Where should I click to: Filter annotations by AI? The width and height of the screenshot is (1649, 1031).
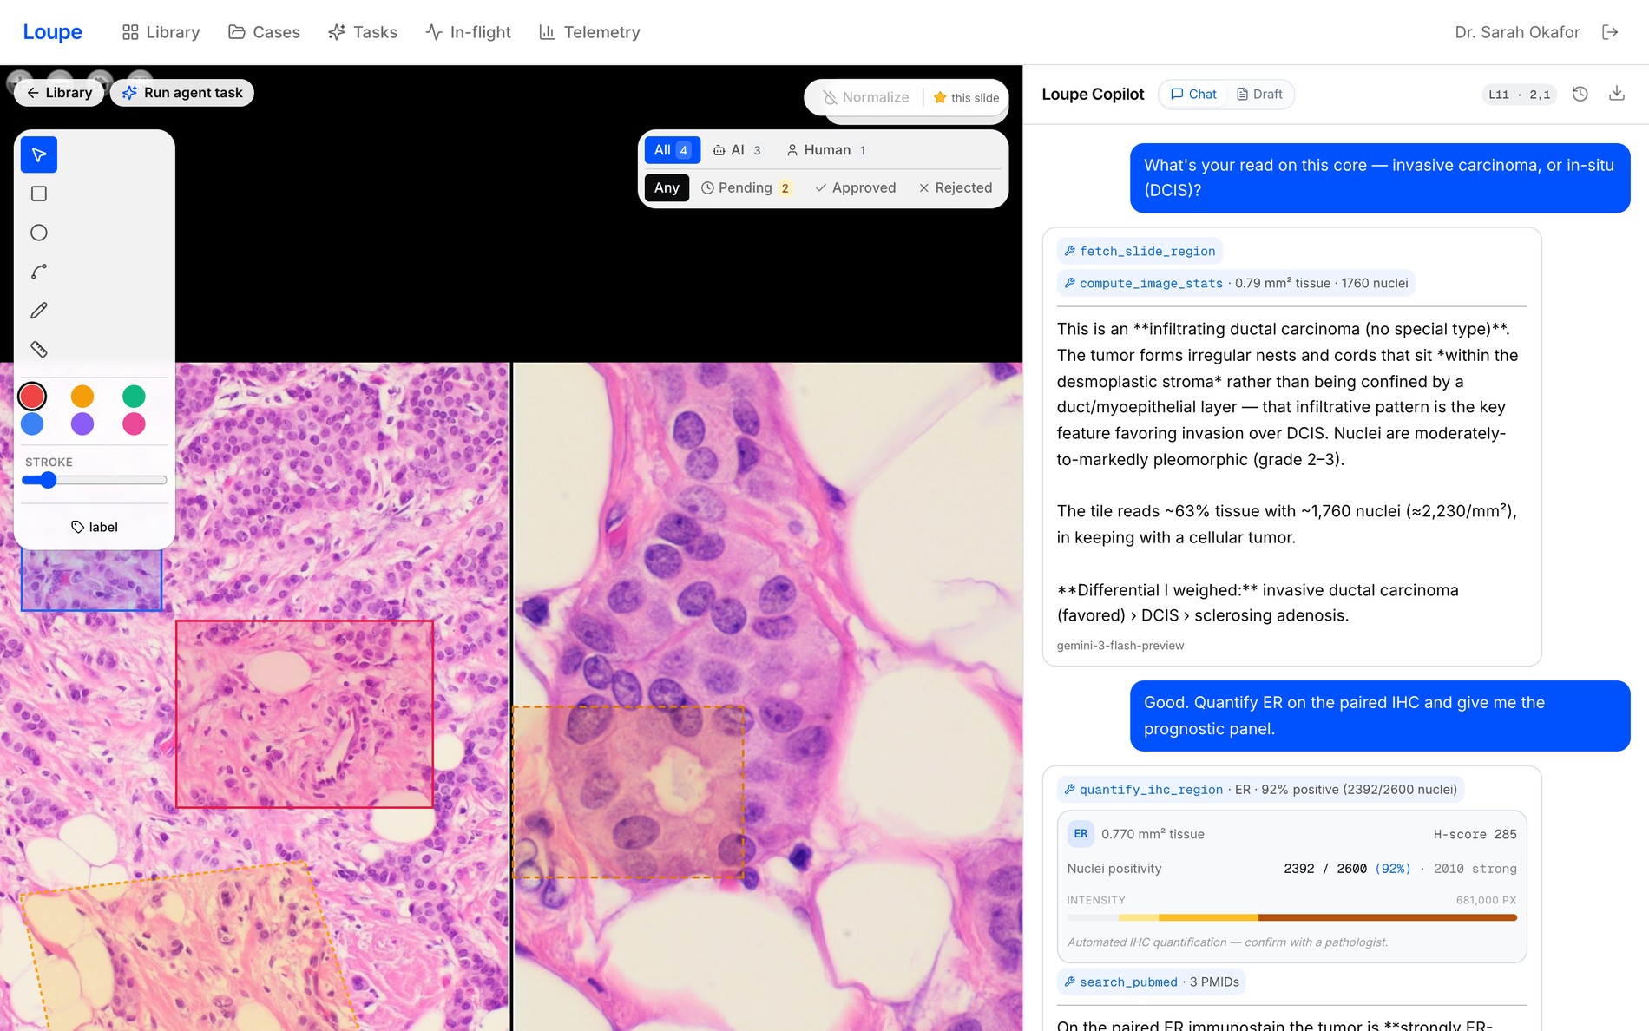click(737, 150)
